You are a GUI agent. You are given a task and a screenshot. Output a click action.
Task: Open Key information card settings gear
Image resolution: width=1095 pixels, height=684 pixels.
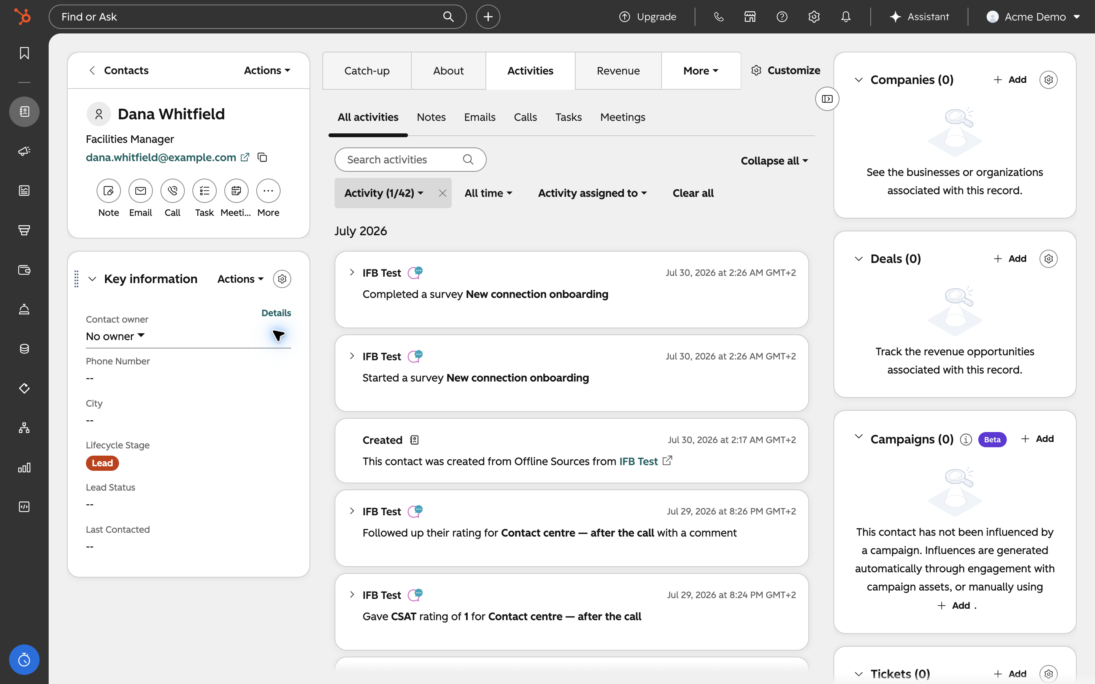(282, 279)
